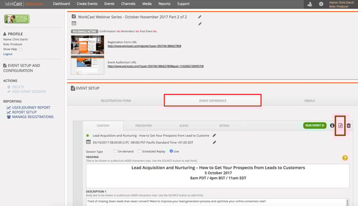The image size is (358, 206).
Task: Click the calendar icon under the series title
Action: pos(74,23)
